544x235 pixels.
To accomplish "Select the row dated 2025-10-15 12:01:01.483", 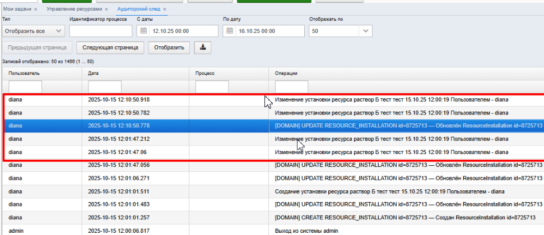I will tap(273, 205).
